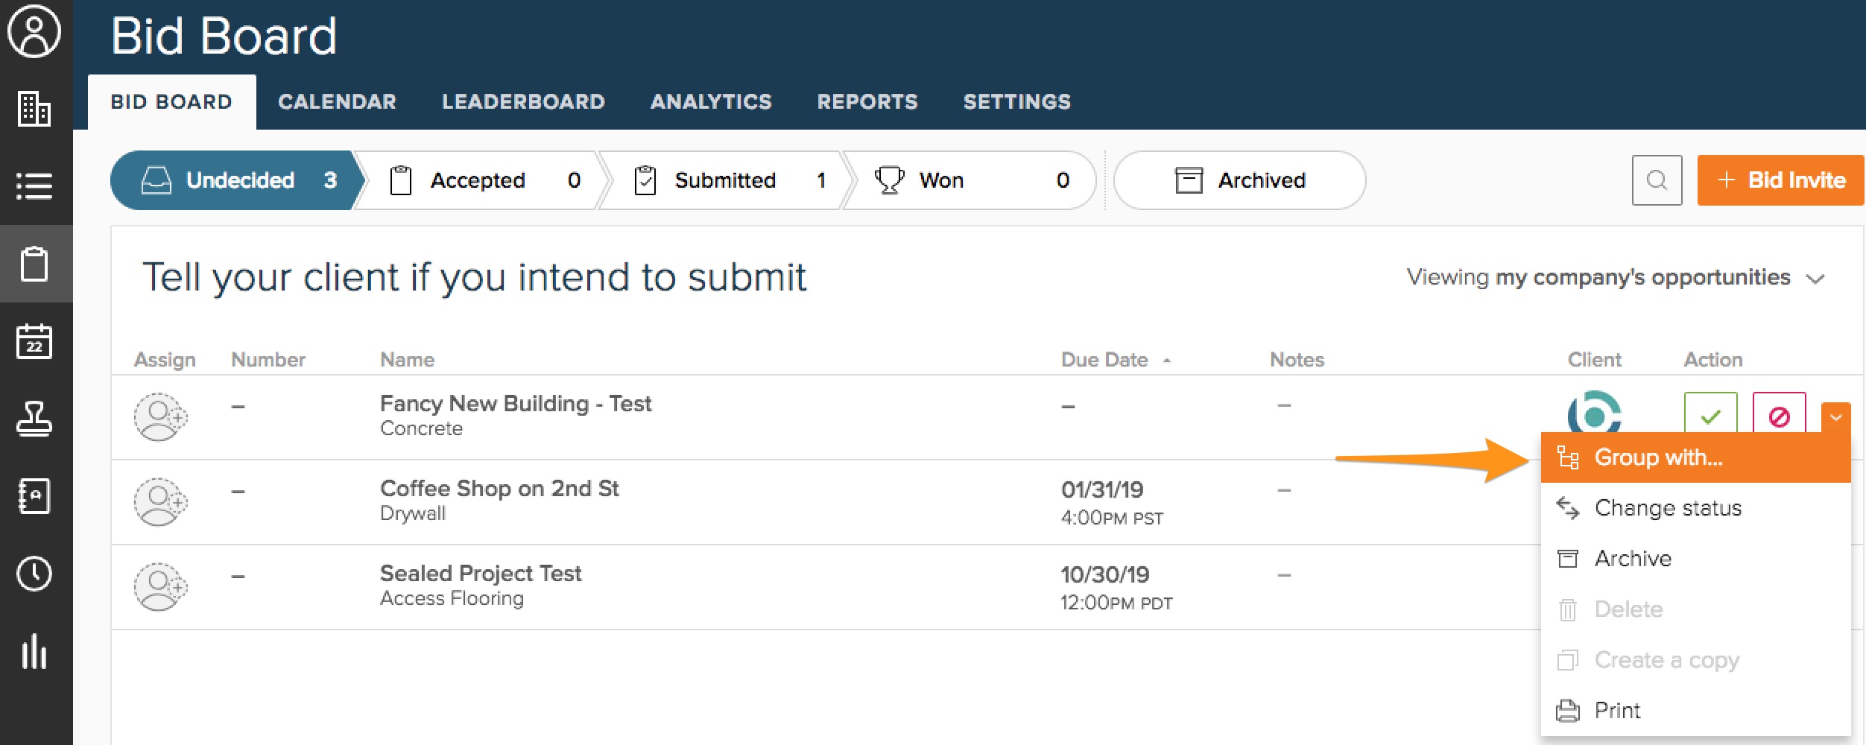Open the address book icon in sidebar

pos(34,496)
